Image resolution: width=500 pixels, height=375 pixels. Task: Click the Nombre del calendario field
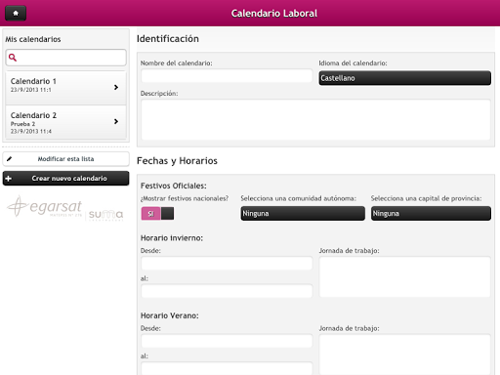227,76
